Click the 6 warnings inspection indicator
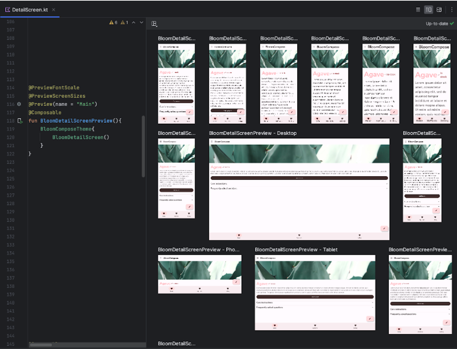 (113, 22)
